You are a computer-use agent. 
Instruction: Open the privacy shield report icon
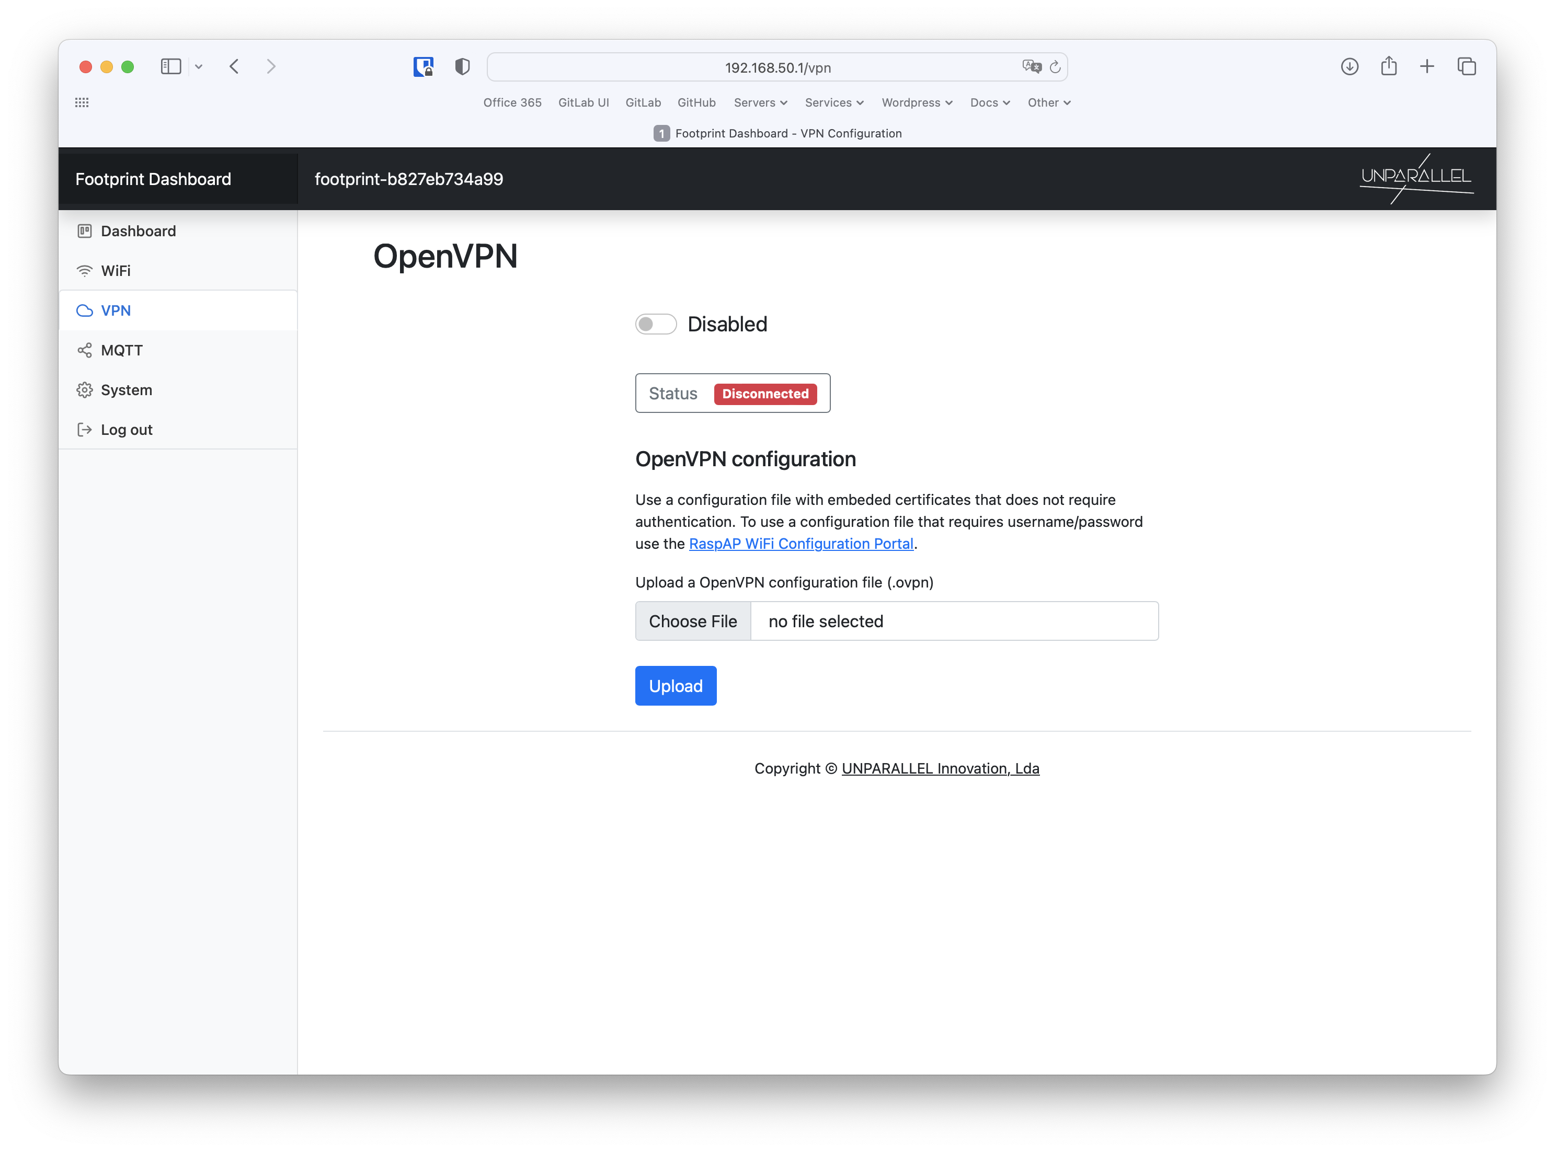click(x=462, y=67)
